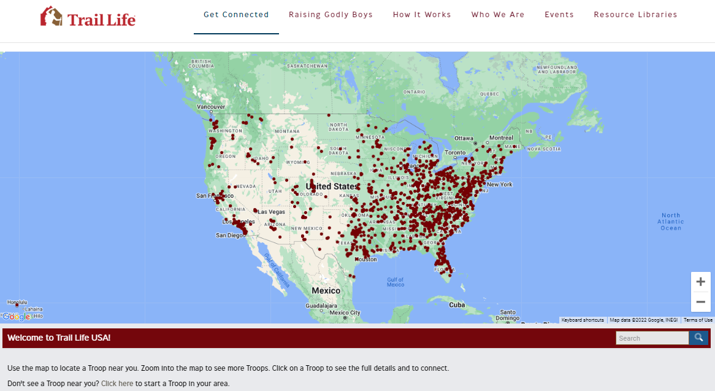Click the 'Ottawa' map label
Screen dimensions: 715x391
tap(464, 138)
